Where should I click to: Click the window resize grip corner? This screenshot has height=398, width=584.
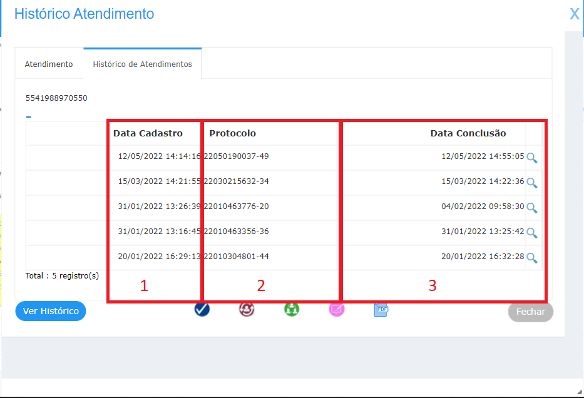click(579, 392)
